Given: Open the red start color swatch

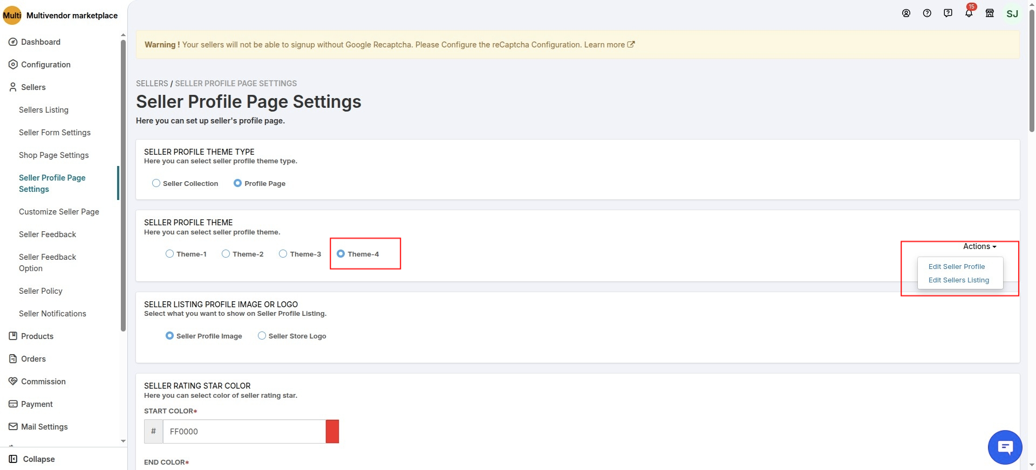Looking at the screenshot, I should coord(332,432).
